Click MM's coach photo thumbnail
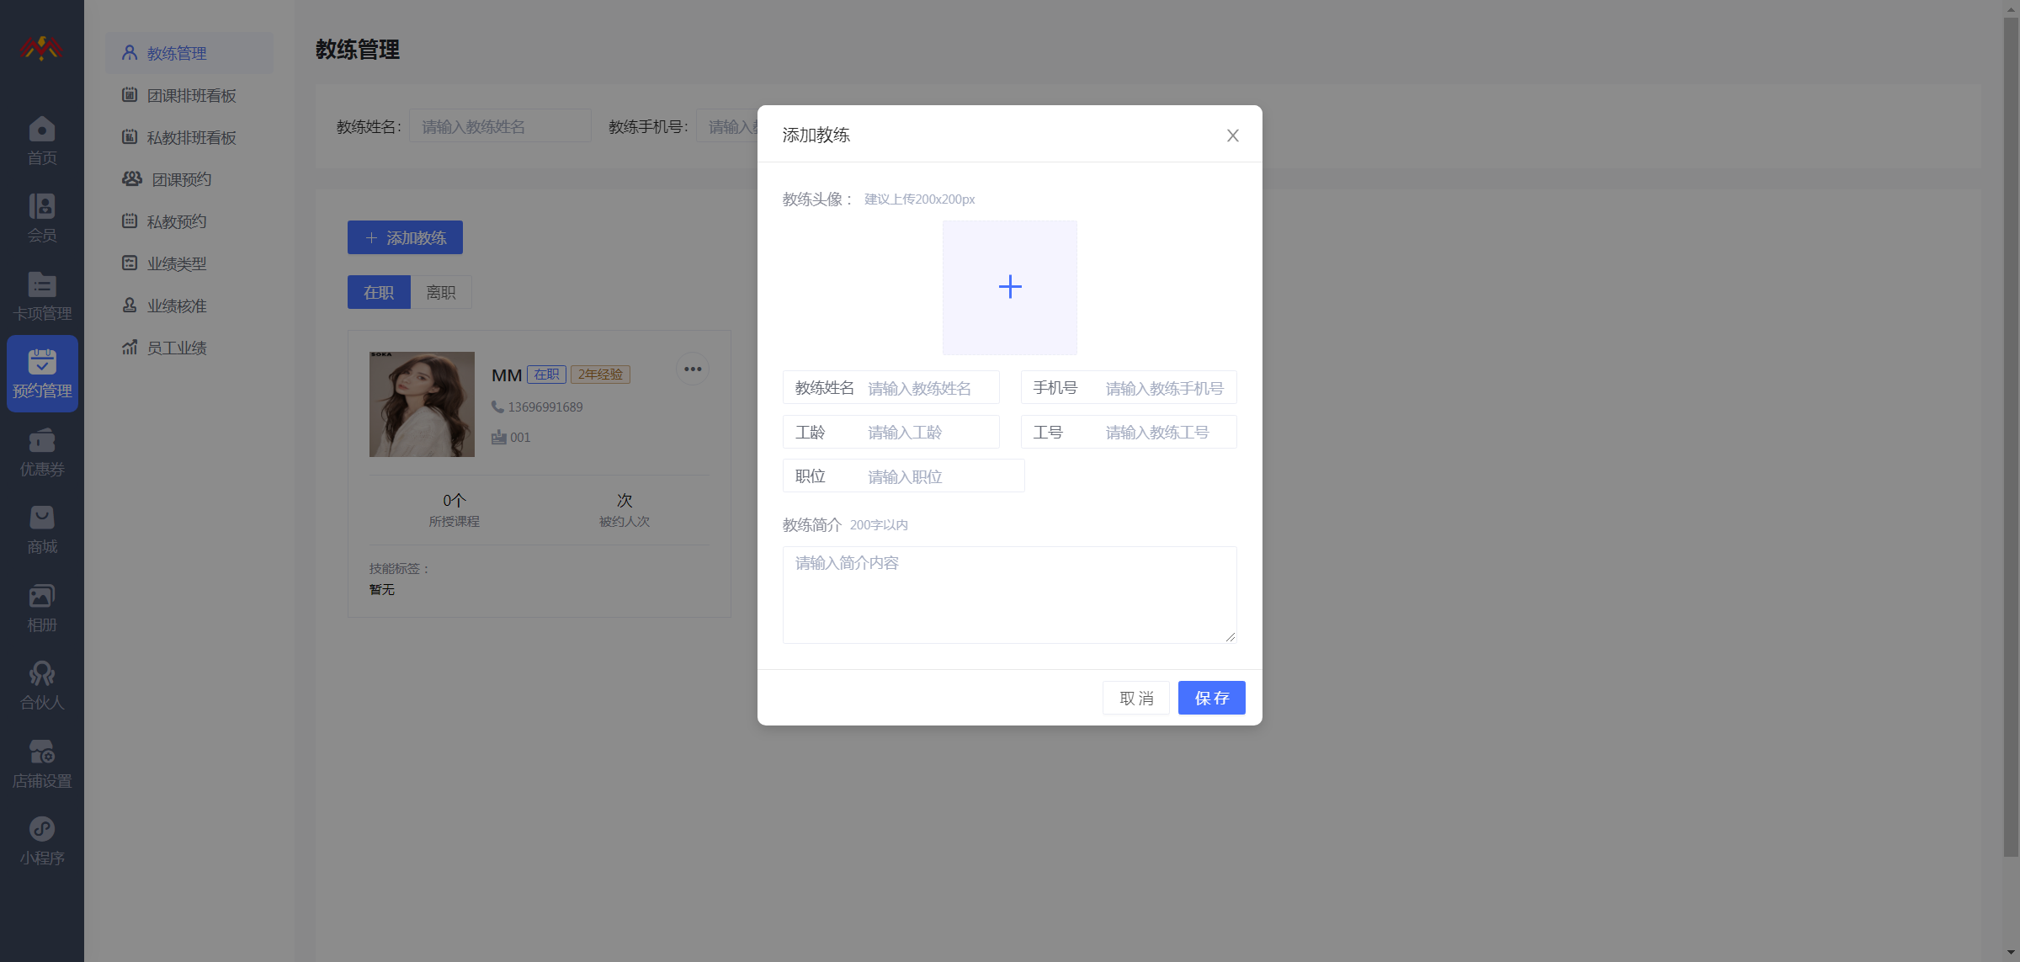The height and width of the screenshot is (962, 2020). pyautogui.click(x=422, y=404)
